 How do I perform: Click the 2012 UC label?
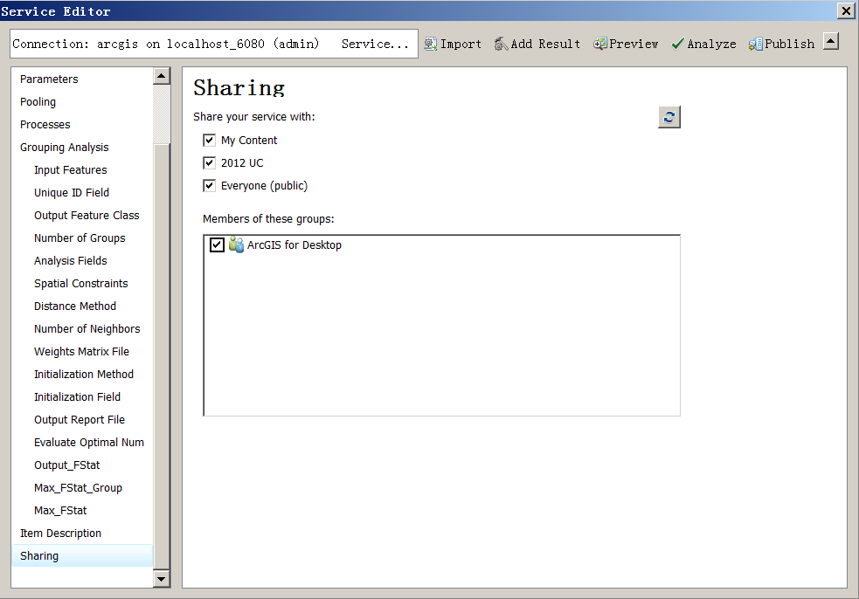coord(242,162)
